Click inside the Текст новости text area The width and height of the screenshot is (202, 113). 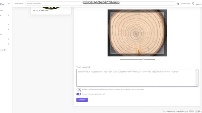[x=137, y=78]
